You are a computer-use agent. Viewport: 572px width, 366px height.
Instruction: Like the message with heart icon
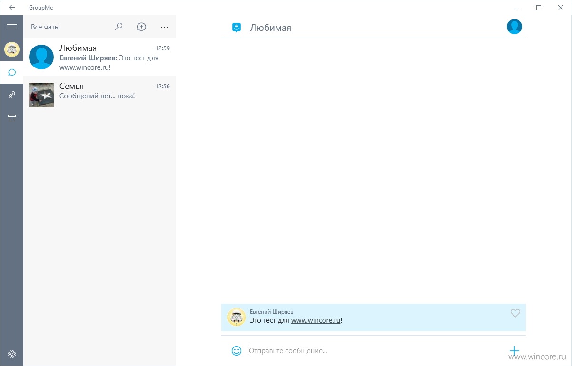tap(515, 313)
